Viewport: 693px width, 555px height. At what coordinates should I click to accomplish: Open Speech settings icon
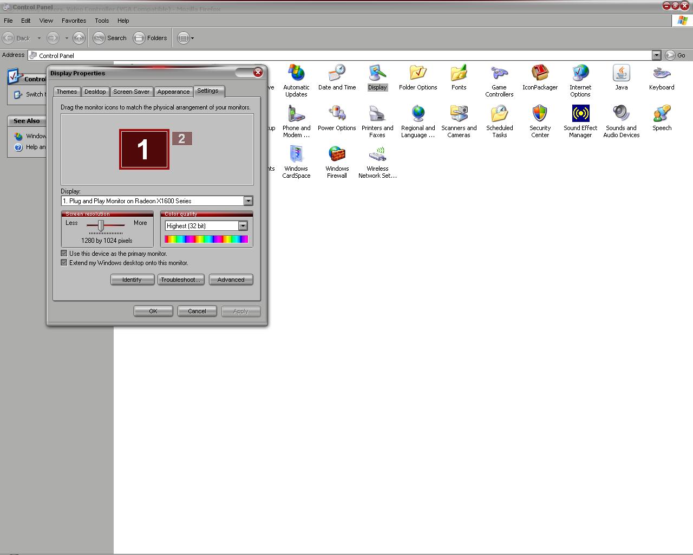click(662, 118)
